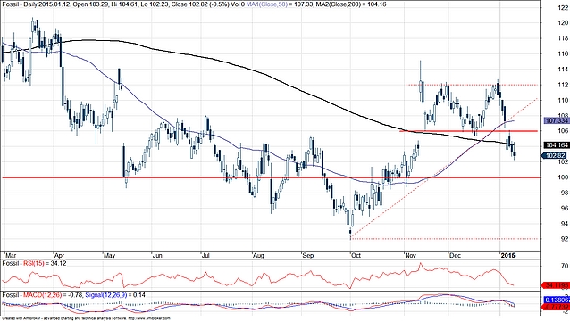Click the 122 price axis label
The width and height of the screenshot is (570, 321).
click(x=563, y=8)
